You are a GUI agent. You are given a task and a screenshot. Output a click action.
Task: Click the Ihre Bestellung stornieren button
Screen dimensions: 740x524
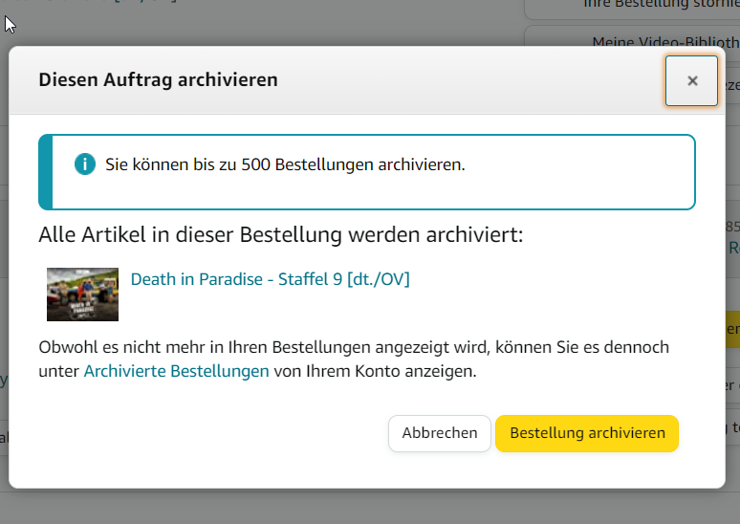[660, 5]
